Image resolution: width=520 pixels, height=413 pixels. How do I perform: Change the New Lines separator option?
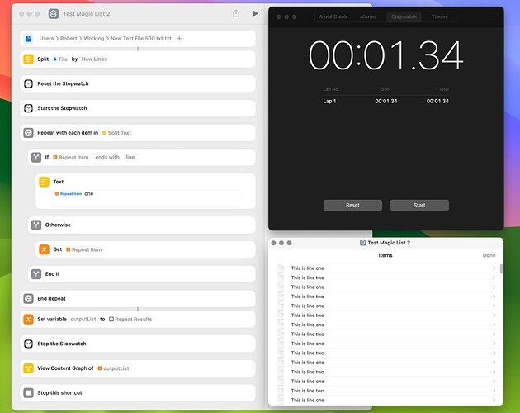[x=94, y=59]
